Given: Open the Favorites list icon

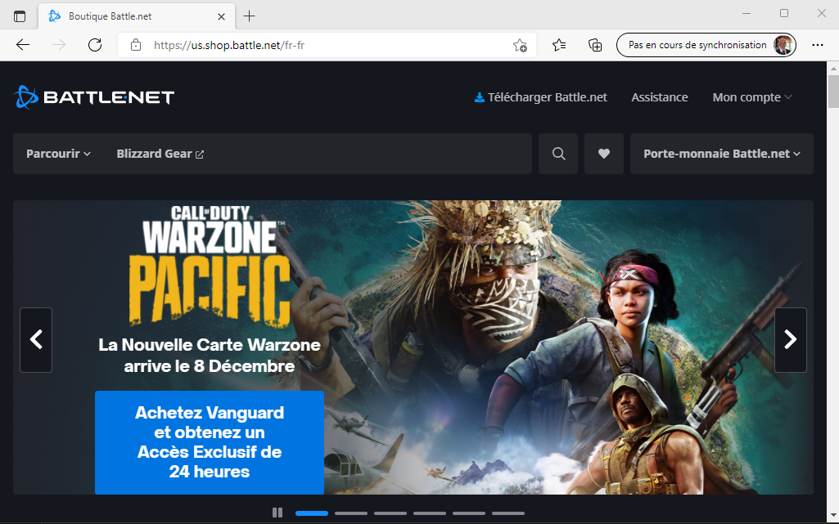Looking at the screenshot, I should click(559, 46).
